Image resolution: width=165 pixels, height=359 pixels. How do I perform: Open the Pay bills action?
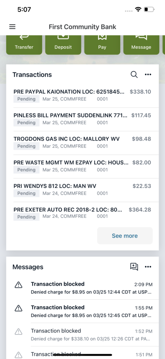[x=102, y=45]
